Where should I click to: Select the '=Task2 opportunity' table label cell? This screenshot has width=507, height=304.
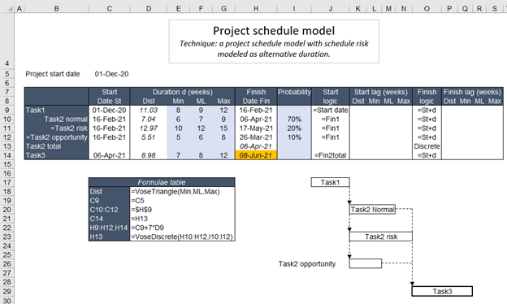click(57, 137)
